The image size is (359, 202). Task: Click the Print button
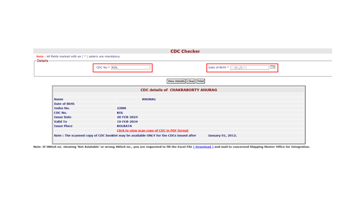(200, 81)
